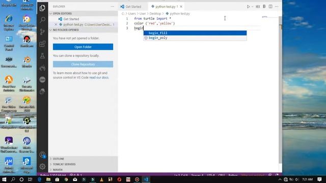Click the feedback icon in the status bar
Image resolution: width=326 pixels, height=183 pixels.
(x=270, y=175)
